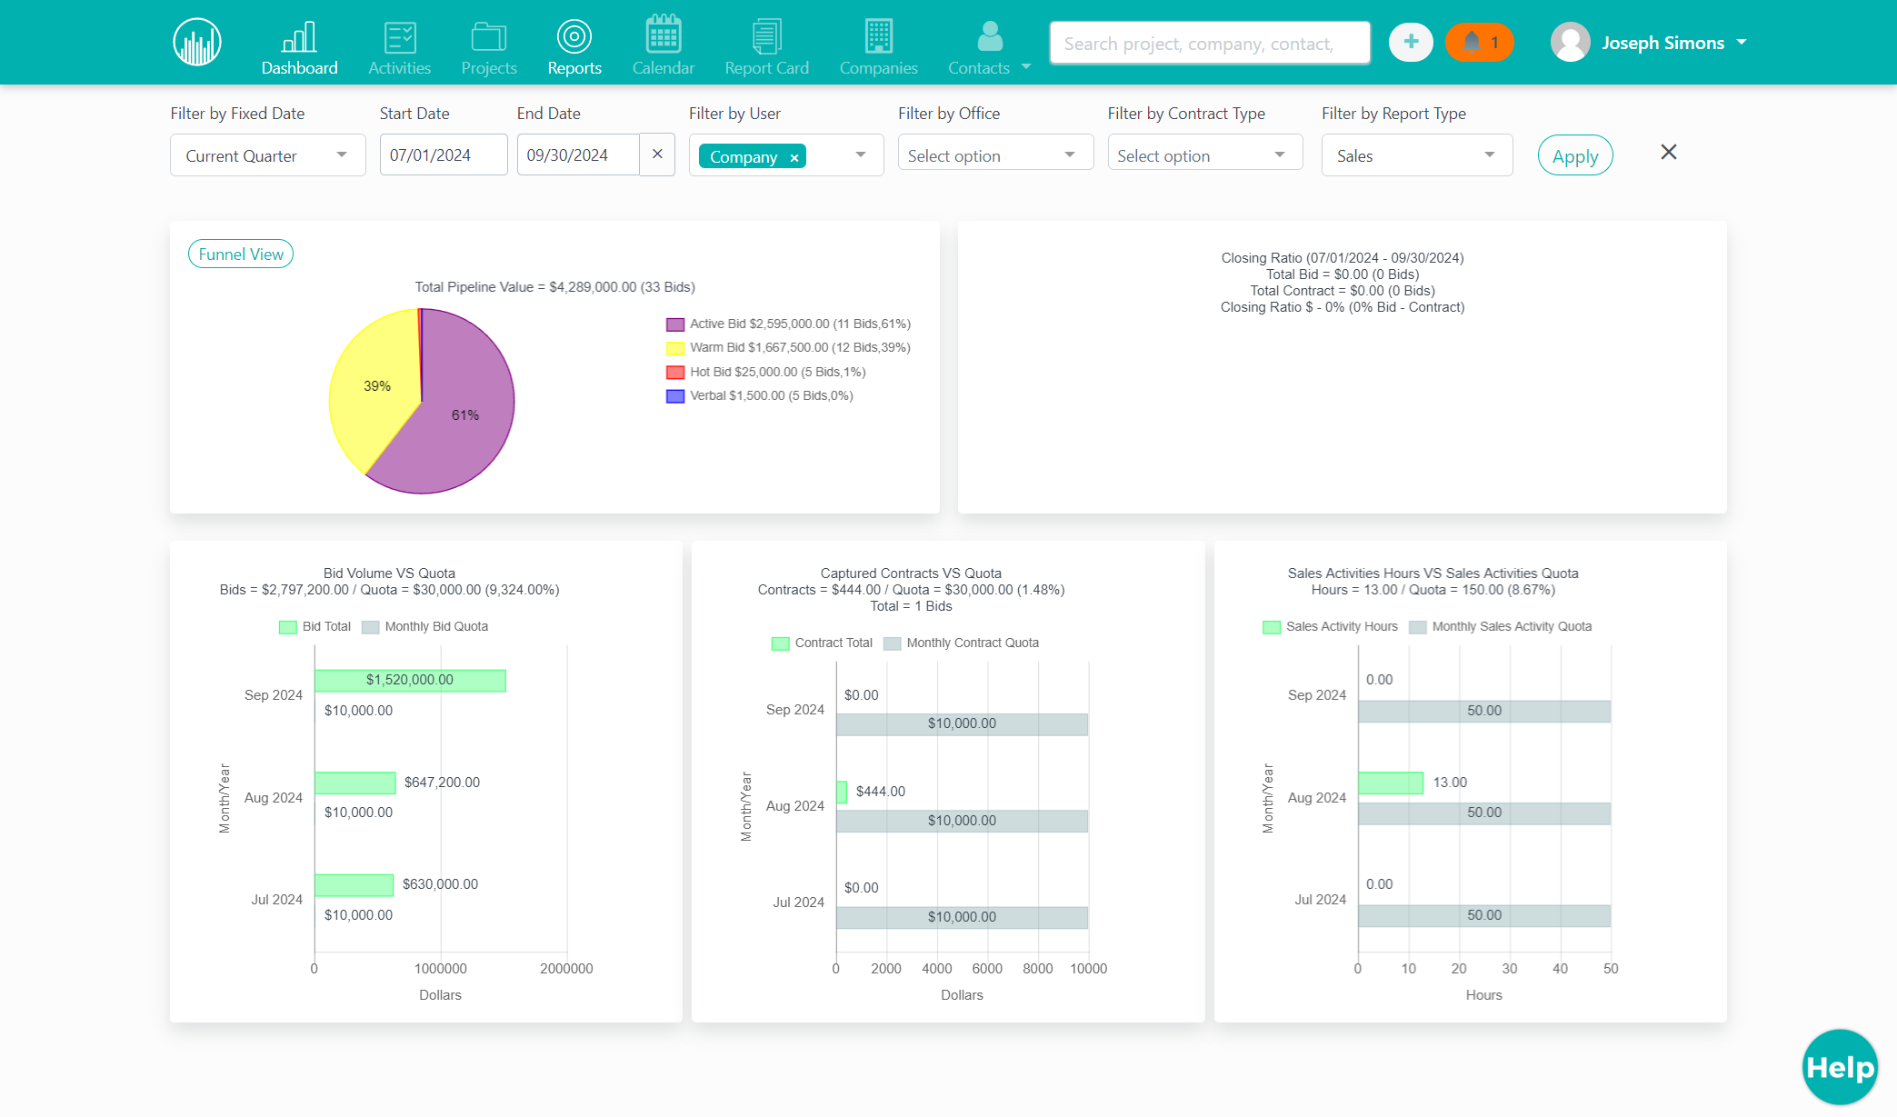Open the Sales report type dropdown
Screen dimensions: 1897x1117
tap(1417, 155)
